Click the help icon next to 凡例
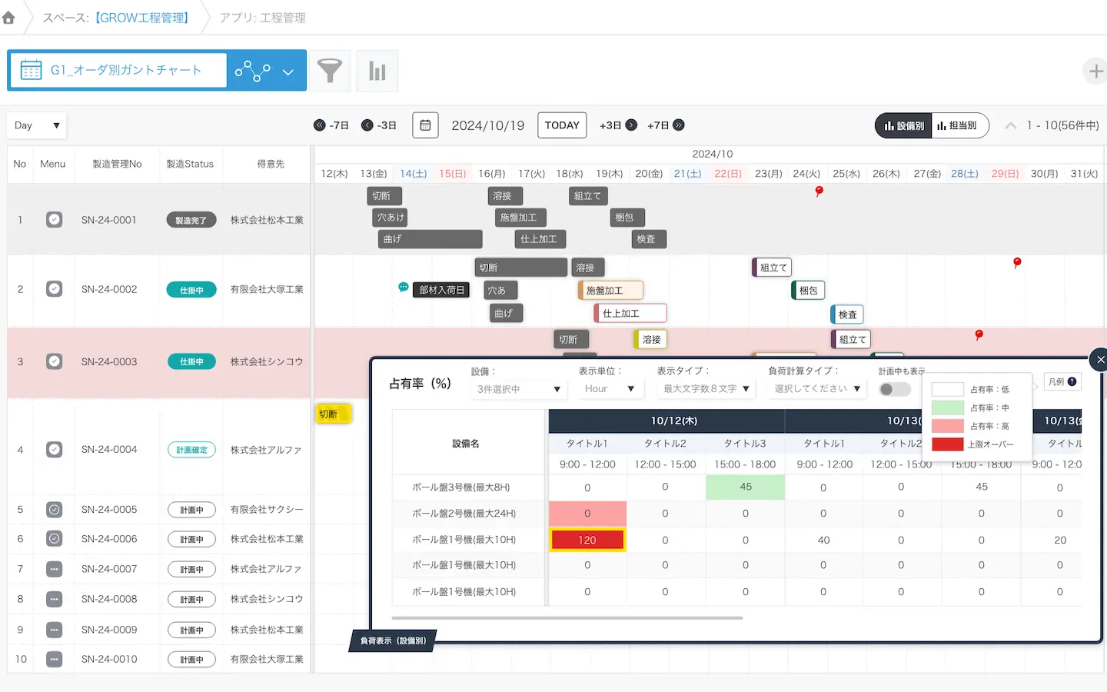Screen dimensions: 1107x692 [x=1072, y=382]
